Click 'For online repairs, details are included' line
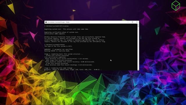This screenshot has width=186, height=105. coord(72,38)
